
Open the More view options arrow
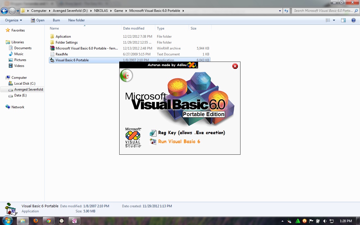(334, 20)
